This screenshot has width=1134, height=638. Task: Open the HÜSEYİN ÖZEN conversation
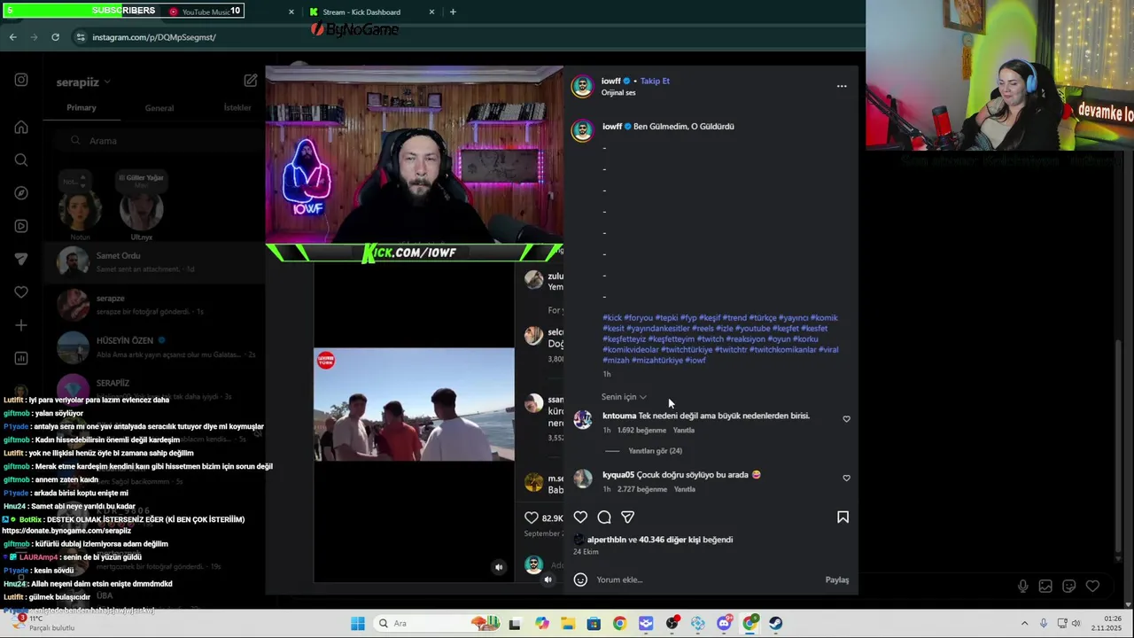[155, 346]
